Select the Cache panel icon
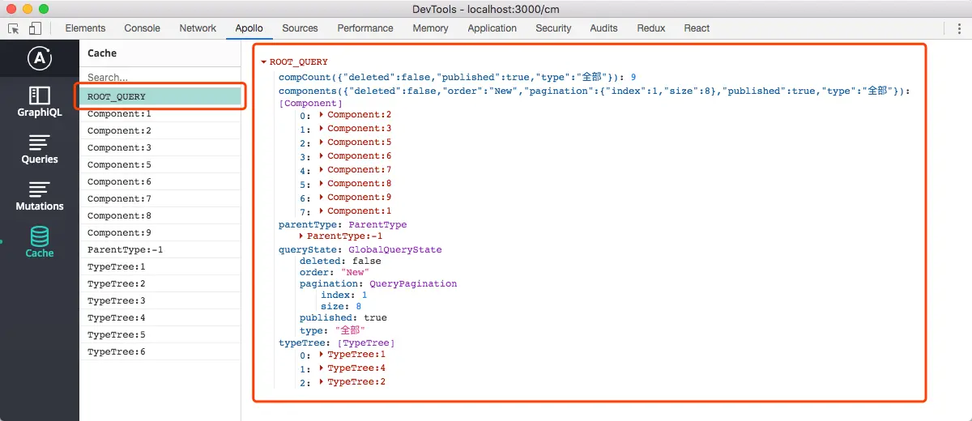Image resolution: width=972 pixels, height=421 pixels. [39, 242]
